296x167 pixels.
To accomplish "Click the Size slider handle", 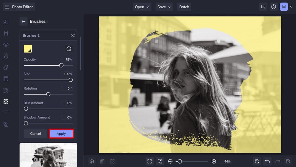I will pos(71,80).
